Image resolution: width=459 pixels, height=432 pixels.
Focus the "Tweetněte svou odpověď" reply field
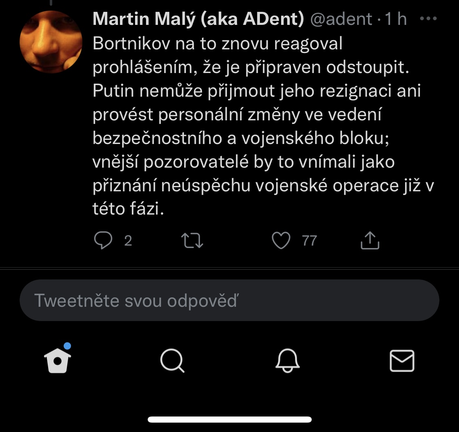tap(229, 301)
